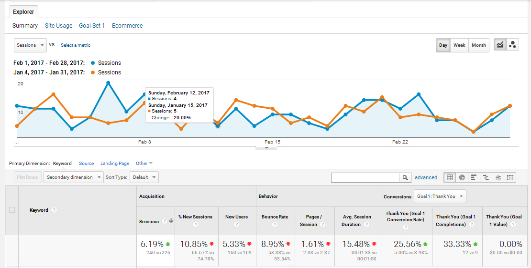531x268 pixels.
Task: Select the Term cloud view icon
Action: click(x=498, y=177)
